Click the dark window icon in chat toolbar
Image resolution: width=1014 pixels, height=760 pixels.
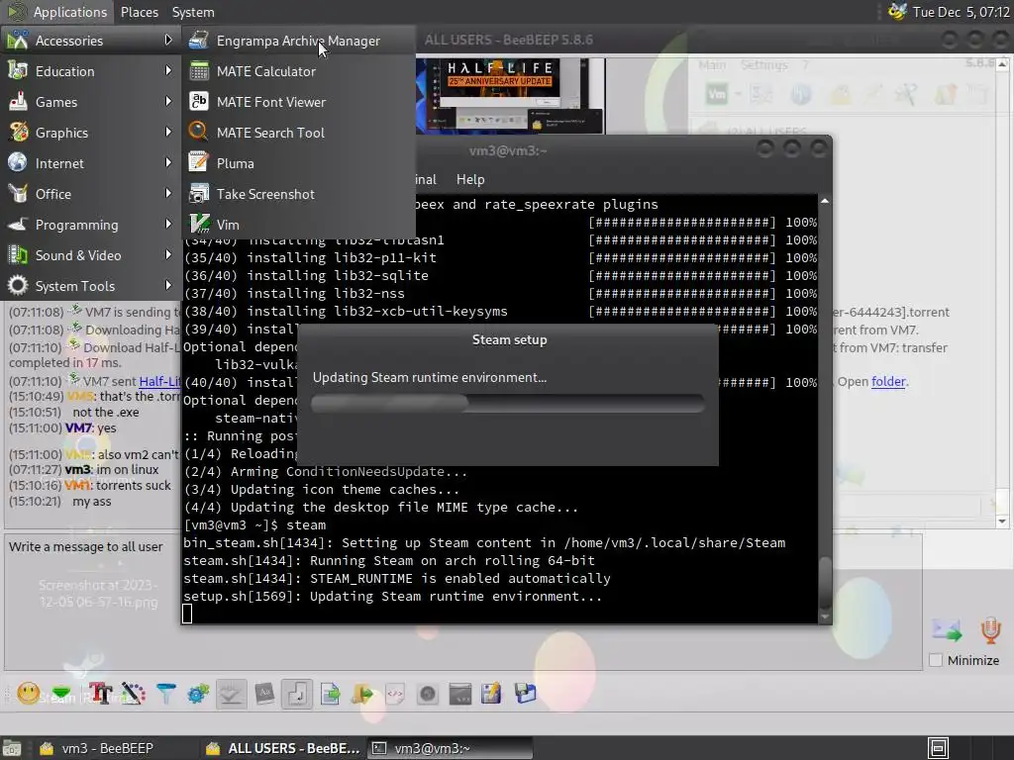[459, 694]
